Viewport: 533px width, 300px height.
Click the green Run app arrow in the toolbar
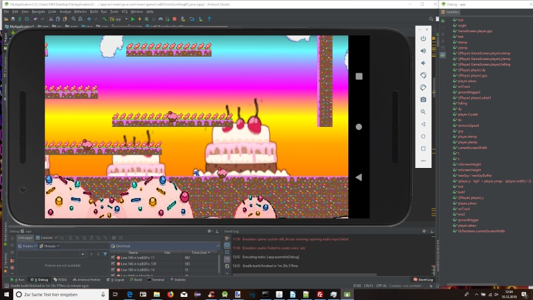click(x=133, y=19)
